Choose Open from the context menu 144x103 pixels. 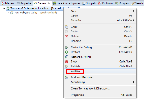pyautogui.click(x=100, y=16)
